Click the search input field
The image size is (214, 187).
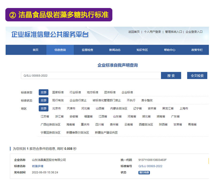91,76
